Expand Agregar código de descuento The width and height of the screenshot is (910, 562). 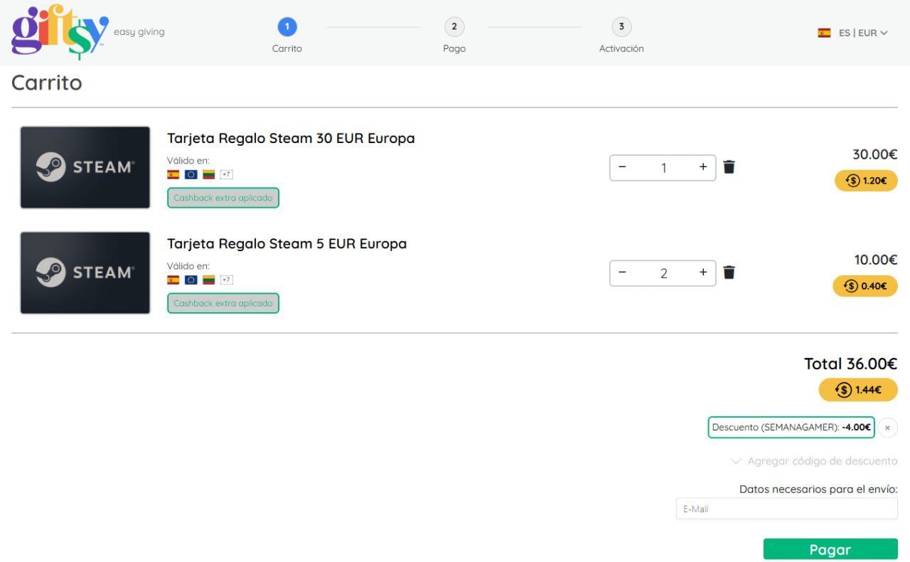(x=814, y=461)
